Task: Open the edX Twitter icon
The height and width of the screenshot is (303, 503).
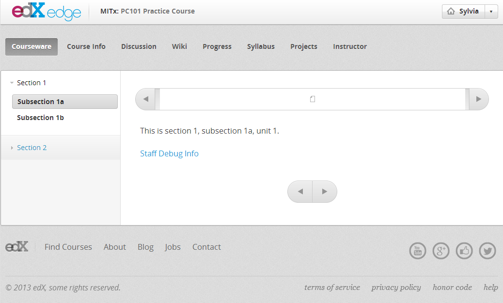Action: 487,251
